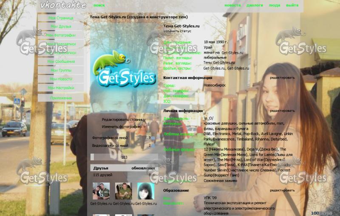Image resolution: width=340 pixels, height=216 pixels.
Task: Open Мои Друзья in sidebar
Action: coord(61,26)
